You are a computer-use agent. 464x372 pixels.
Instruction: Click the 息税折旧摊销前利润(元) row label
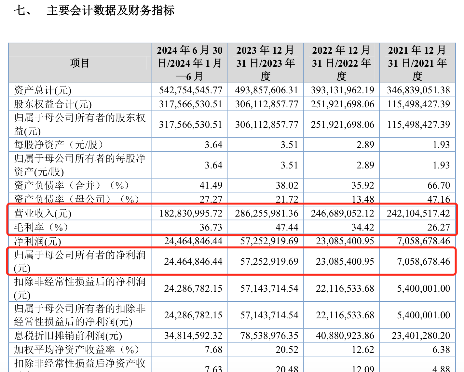point(68,336)
